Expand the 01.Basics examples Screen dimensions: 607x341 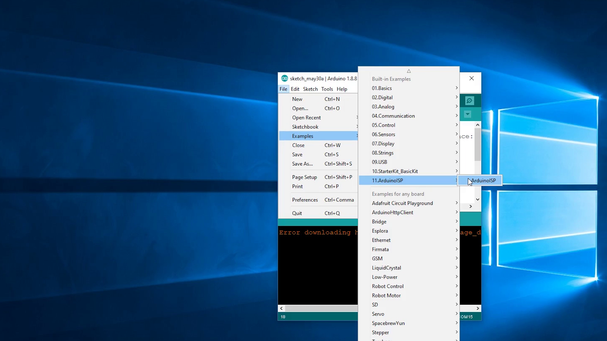(409, 88)
